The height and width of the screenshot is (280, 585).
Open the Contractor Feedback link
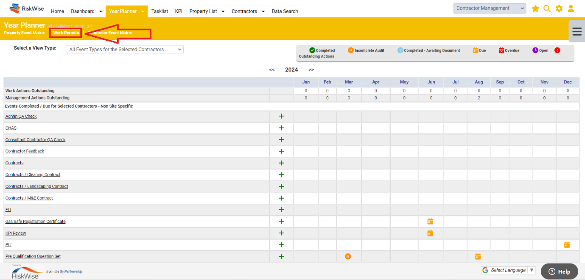[25, 151]
